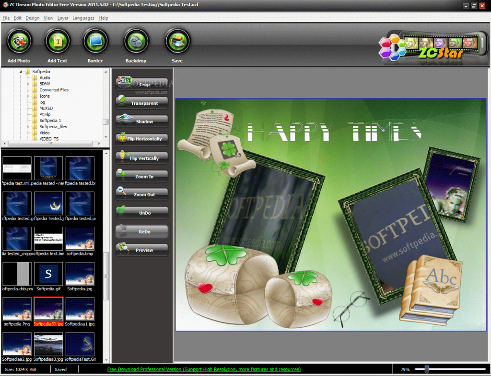Select the Video folder
The width and height of the screenshot is (491, 376).
[45, 133]
